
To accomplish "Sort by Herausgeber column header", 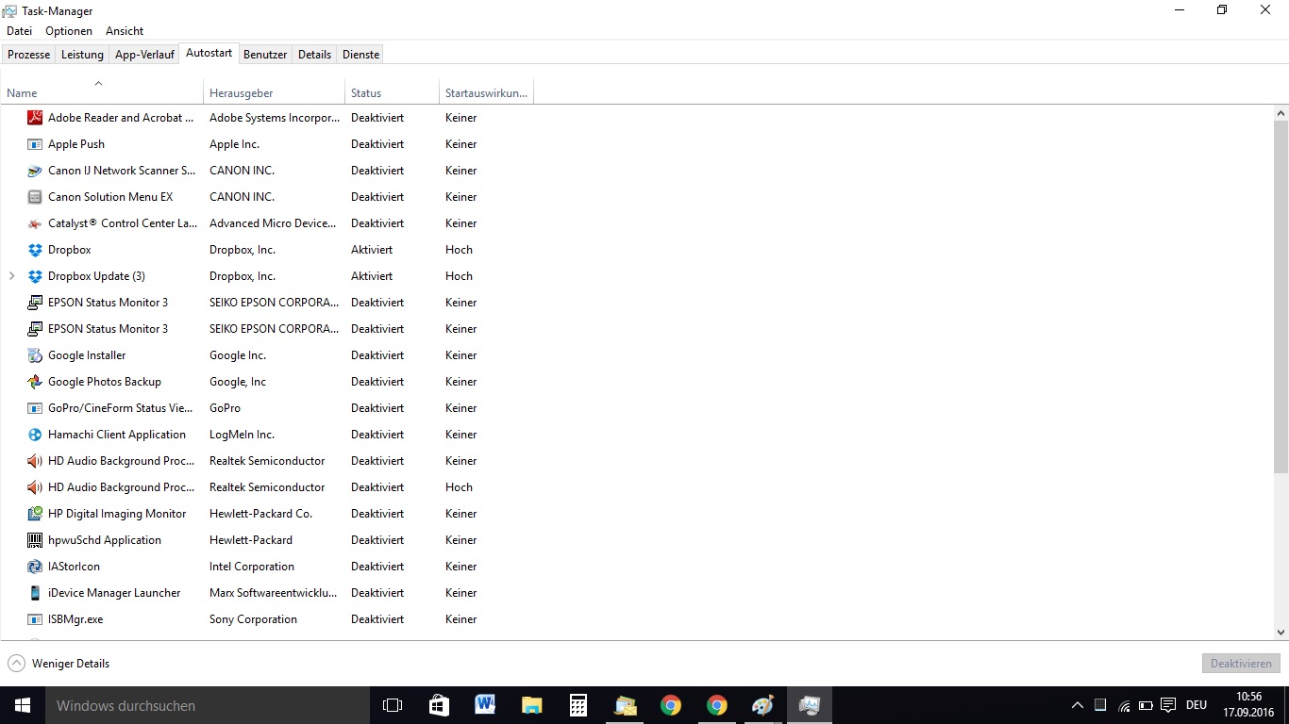I will 275,92.
